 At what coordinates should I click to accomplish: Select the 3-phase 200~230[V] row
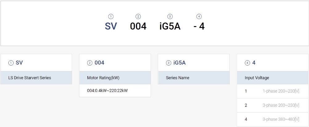pyautogui.click(x=273, y=105)
